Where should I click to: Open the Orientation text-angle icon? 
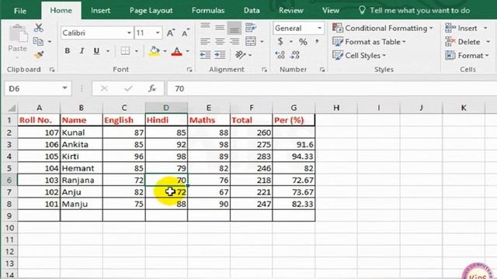[241, 55]
